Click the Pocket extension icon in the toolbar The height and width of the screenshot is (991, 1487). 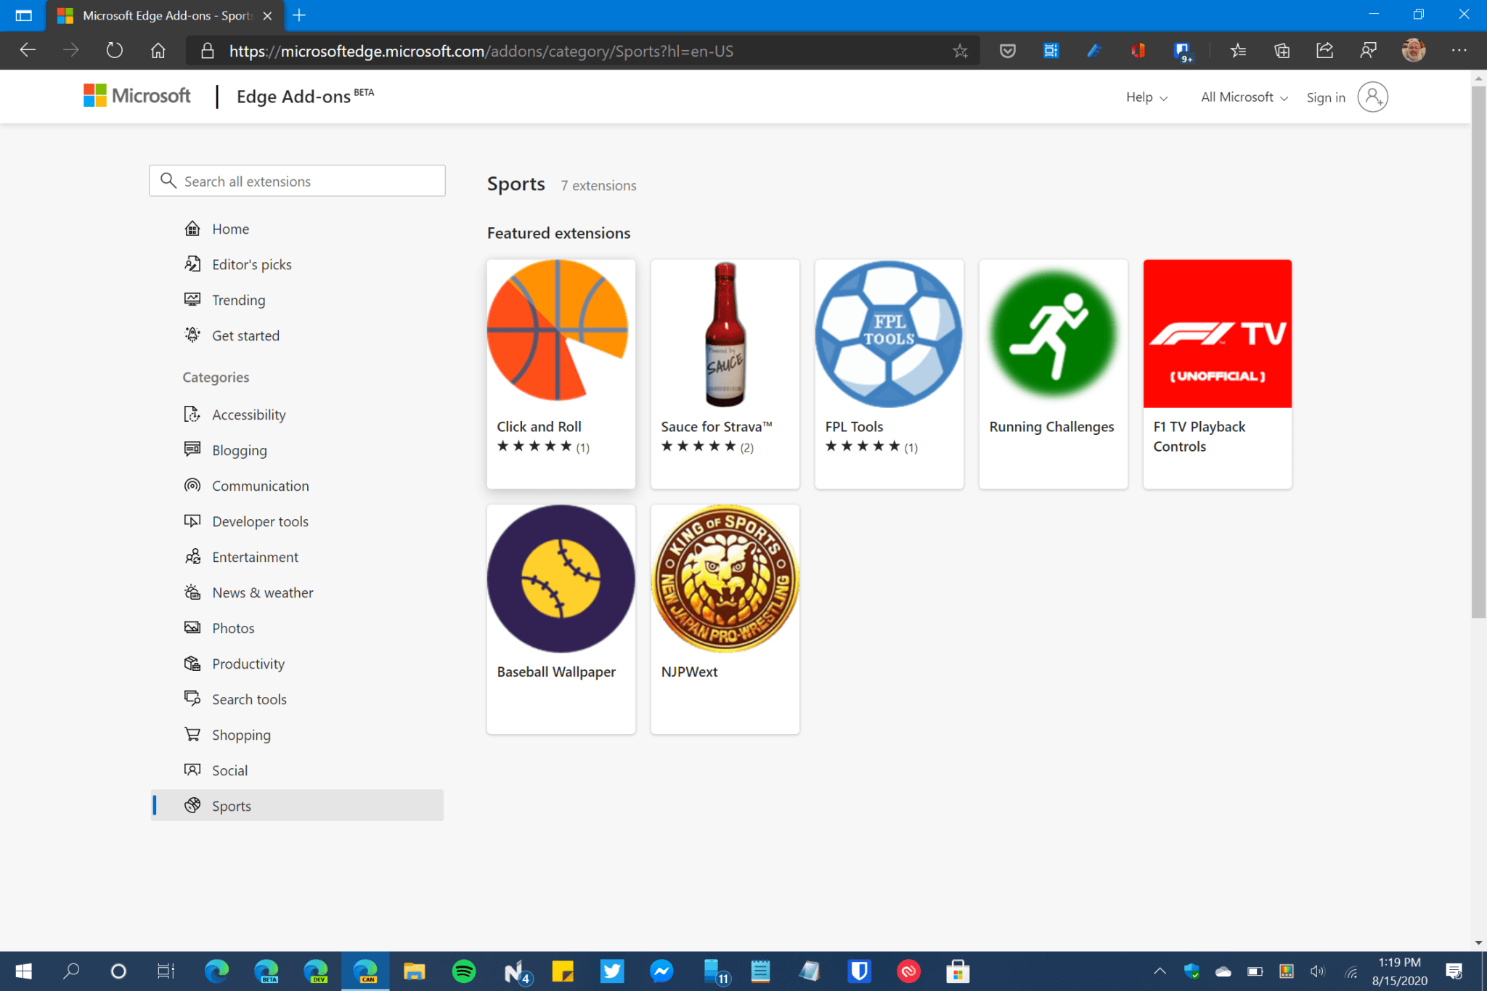(x=1008, y=51)
